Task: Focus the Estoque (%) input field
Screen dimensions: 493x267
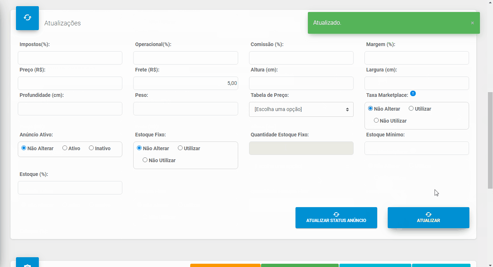Action: 70,188
